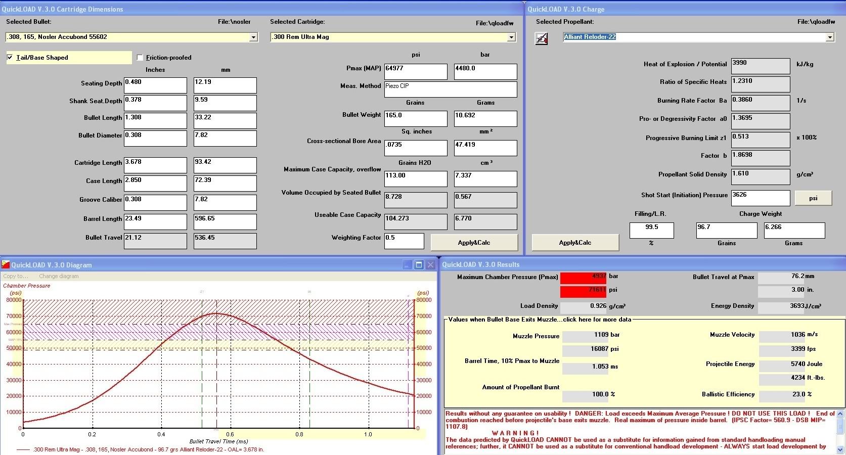The height and width of the screenshot is (455, 846).
Task: Open the Selected Propellant dropdown
Action: (830, 37)
